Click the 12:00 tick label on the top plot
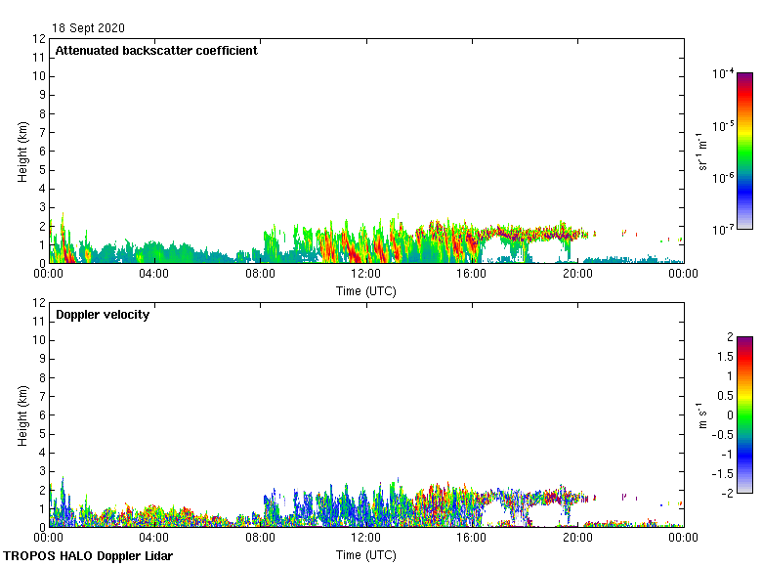The width and height of the screenshot is (762, 567). (366, 275)
